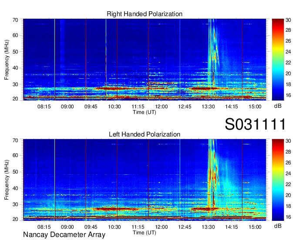Click the Left Handed plot's "Time (UT)" axis label
The image size is (296, 240).
145,233
